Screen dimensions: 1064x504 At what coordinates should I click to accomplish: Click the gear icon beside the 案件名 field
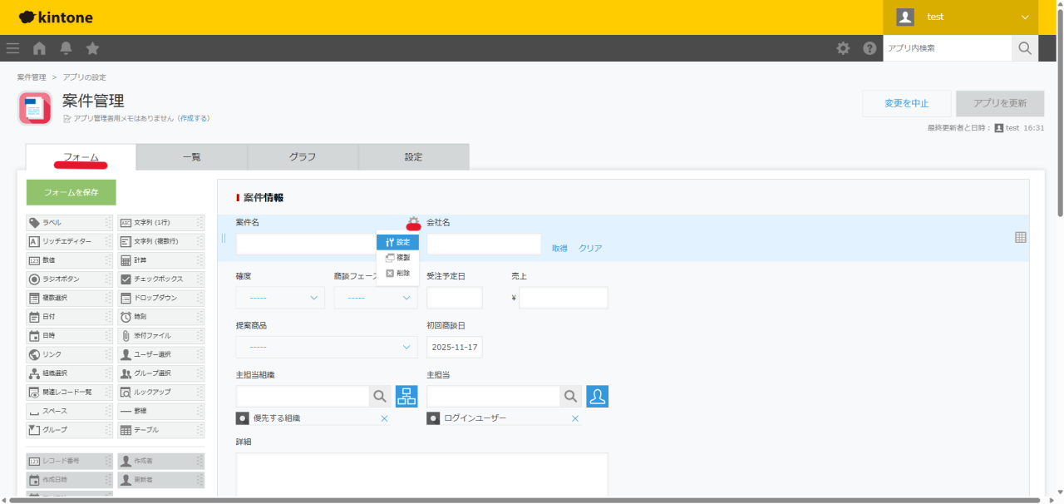click(x=413, y=223)
